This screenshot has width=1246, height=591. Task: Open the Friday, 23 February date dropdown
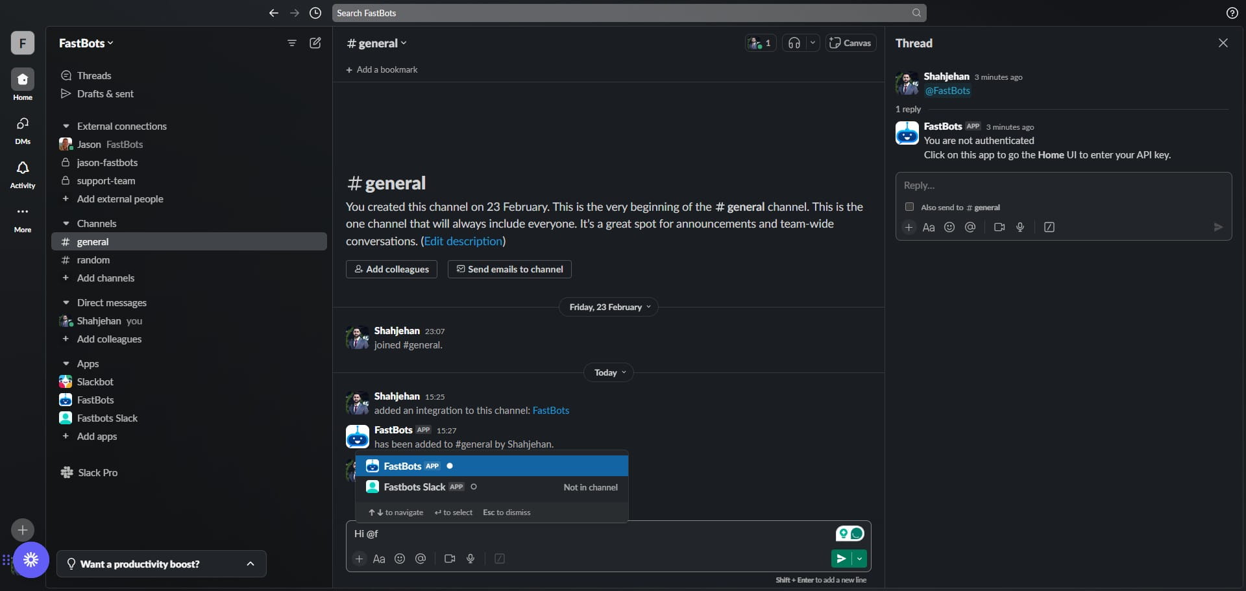tap(609, 307)
